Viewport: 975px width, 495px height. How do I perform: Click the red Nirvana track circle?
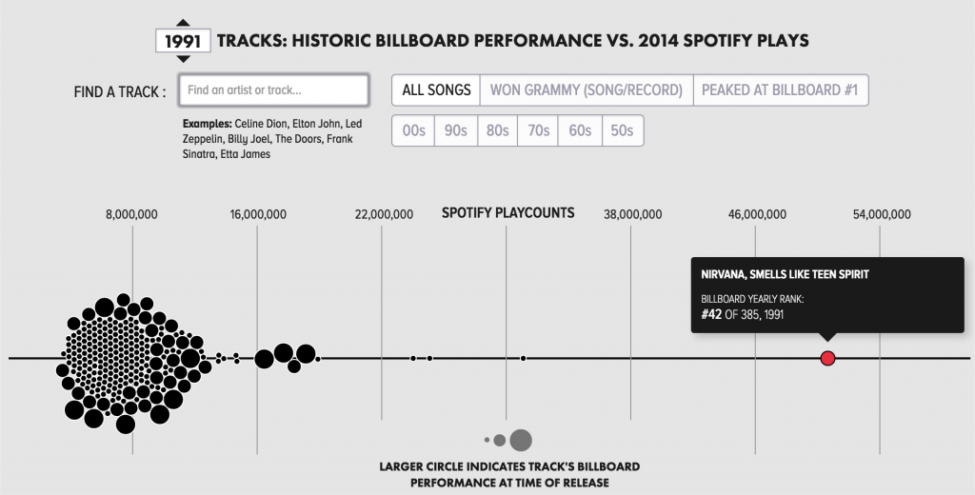point(827,358)
